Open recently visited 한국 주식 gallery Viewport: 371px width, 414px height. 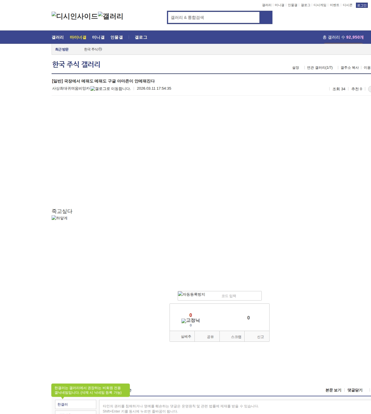pos(93,50)
